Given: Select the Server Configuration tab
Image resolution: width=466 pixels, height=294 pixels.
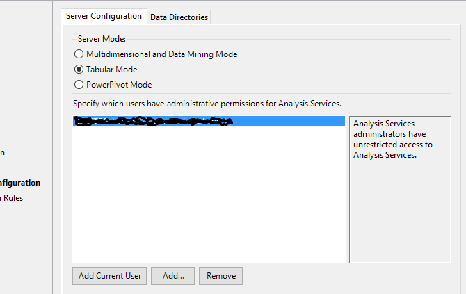Looking at the screenshot, I should point(104,16).
